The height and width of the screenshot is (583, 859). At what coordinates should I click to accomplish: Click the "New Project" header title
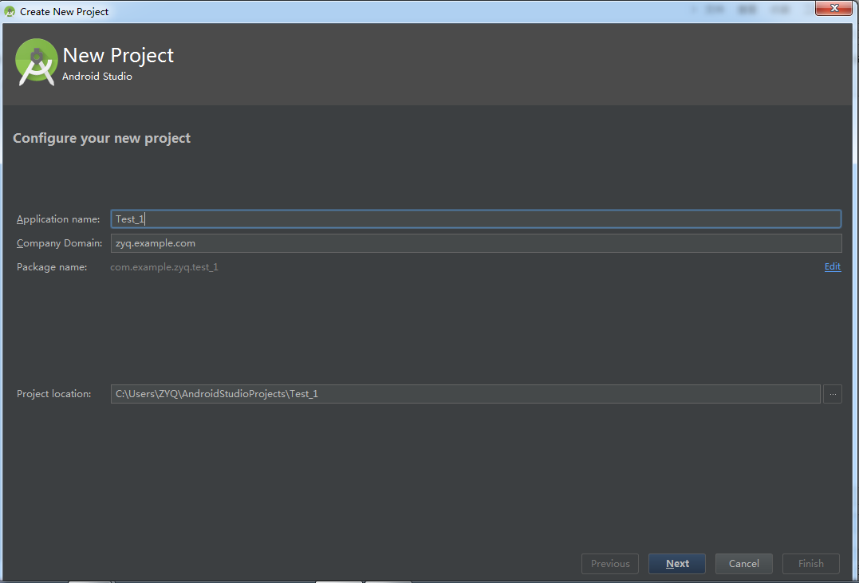[118, 56]
